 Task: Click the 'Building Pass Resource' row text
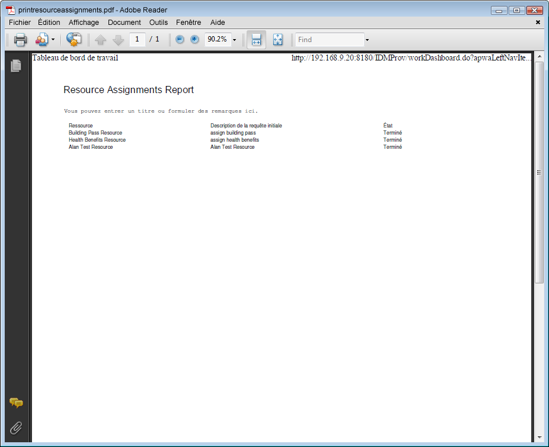[95, 133]
